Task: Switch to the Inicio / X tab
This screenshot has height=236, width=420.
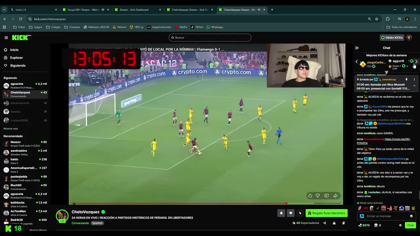Action: click(33, 10)
